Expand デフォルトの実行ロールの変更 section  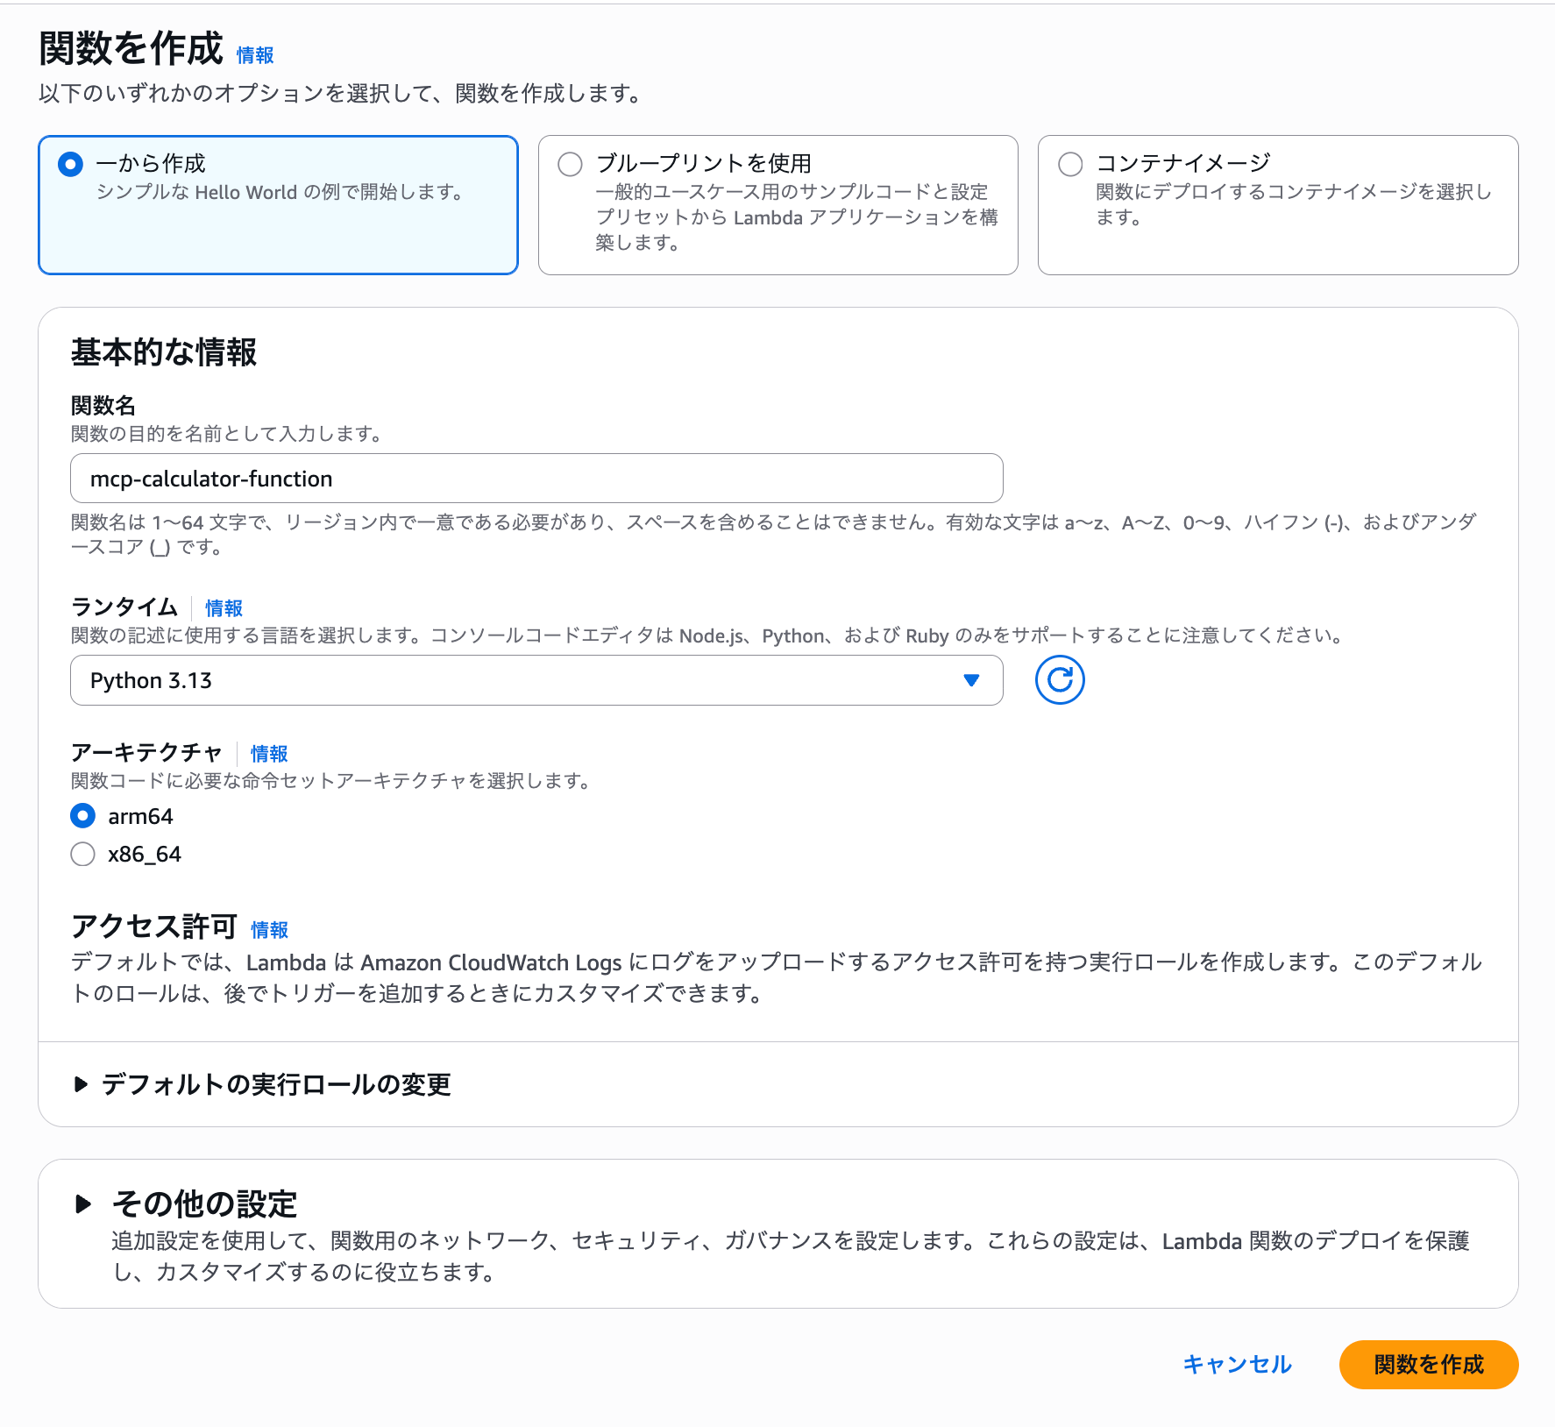275,1084
